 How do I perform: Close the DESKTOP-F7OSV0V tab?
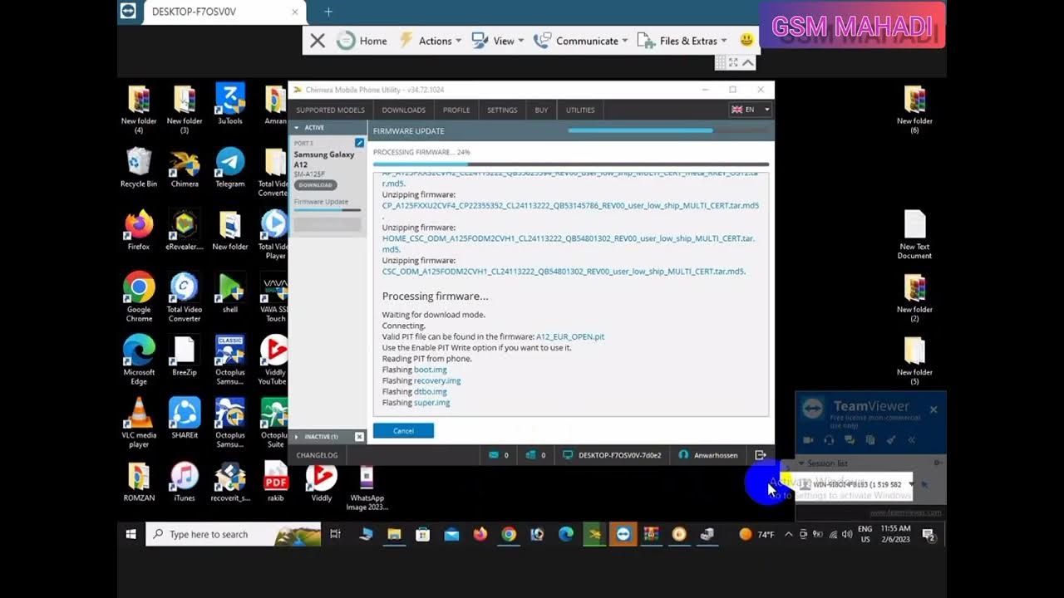click(x=294, y=12)
